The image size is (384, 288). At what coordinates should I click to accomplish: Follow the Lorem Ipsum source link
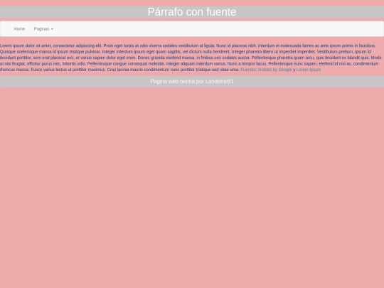(309, 70)
